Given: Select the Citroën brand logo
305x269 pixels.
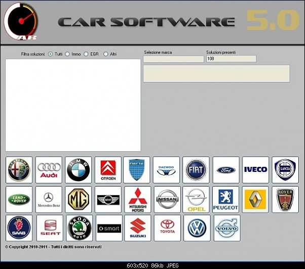Looking at the screenshot, I should (x=108, y=170).
